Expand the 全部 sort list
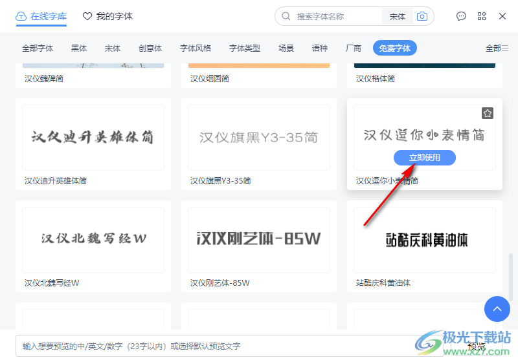 pyautogui.click(x=497, y=48)
